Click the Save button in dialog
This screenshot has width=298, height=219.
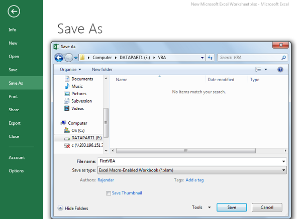[232, 207]
